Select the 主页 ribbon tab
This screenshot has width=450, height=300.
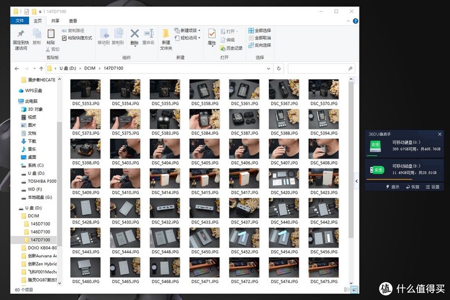pyautogui.click(x=37, y=21)
